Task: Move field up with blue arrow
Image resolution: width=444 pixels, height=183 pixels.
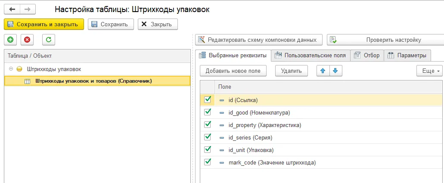Action: [323, 71]
